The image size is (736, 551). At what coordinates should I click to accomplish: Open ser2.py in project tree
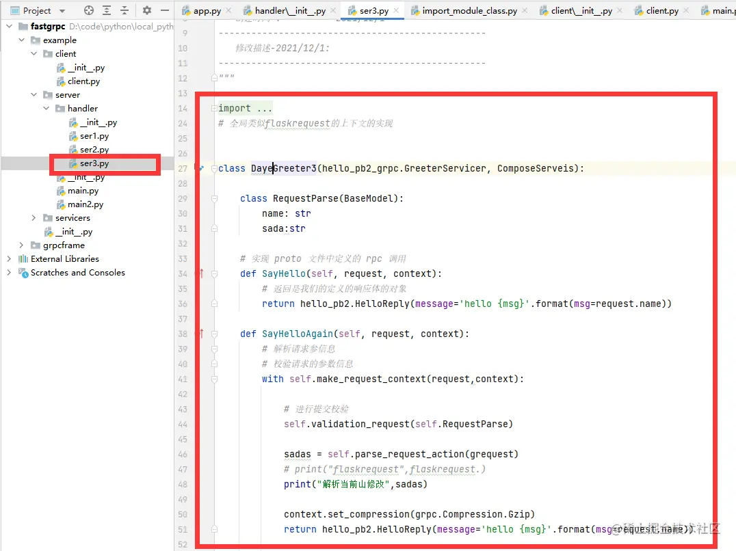(94, 150)
